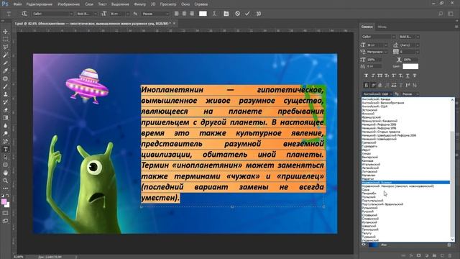
Task: Click text color swatch in options bar
Action: tap(203, 14)
